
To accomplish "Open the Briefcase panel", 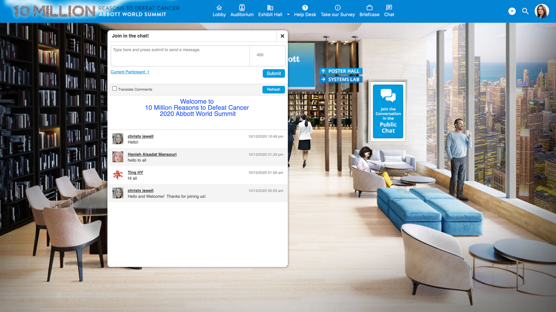I will (x=369, y=11).
